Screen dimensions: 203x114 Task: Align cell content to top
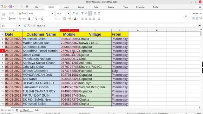pyautogui.click(x=82, y=13)
